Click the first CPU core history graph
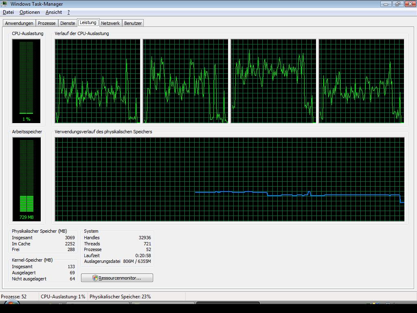Viewport: 417px width, 313px height. point(98,81)
